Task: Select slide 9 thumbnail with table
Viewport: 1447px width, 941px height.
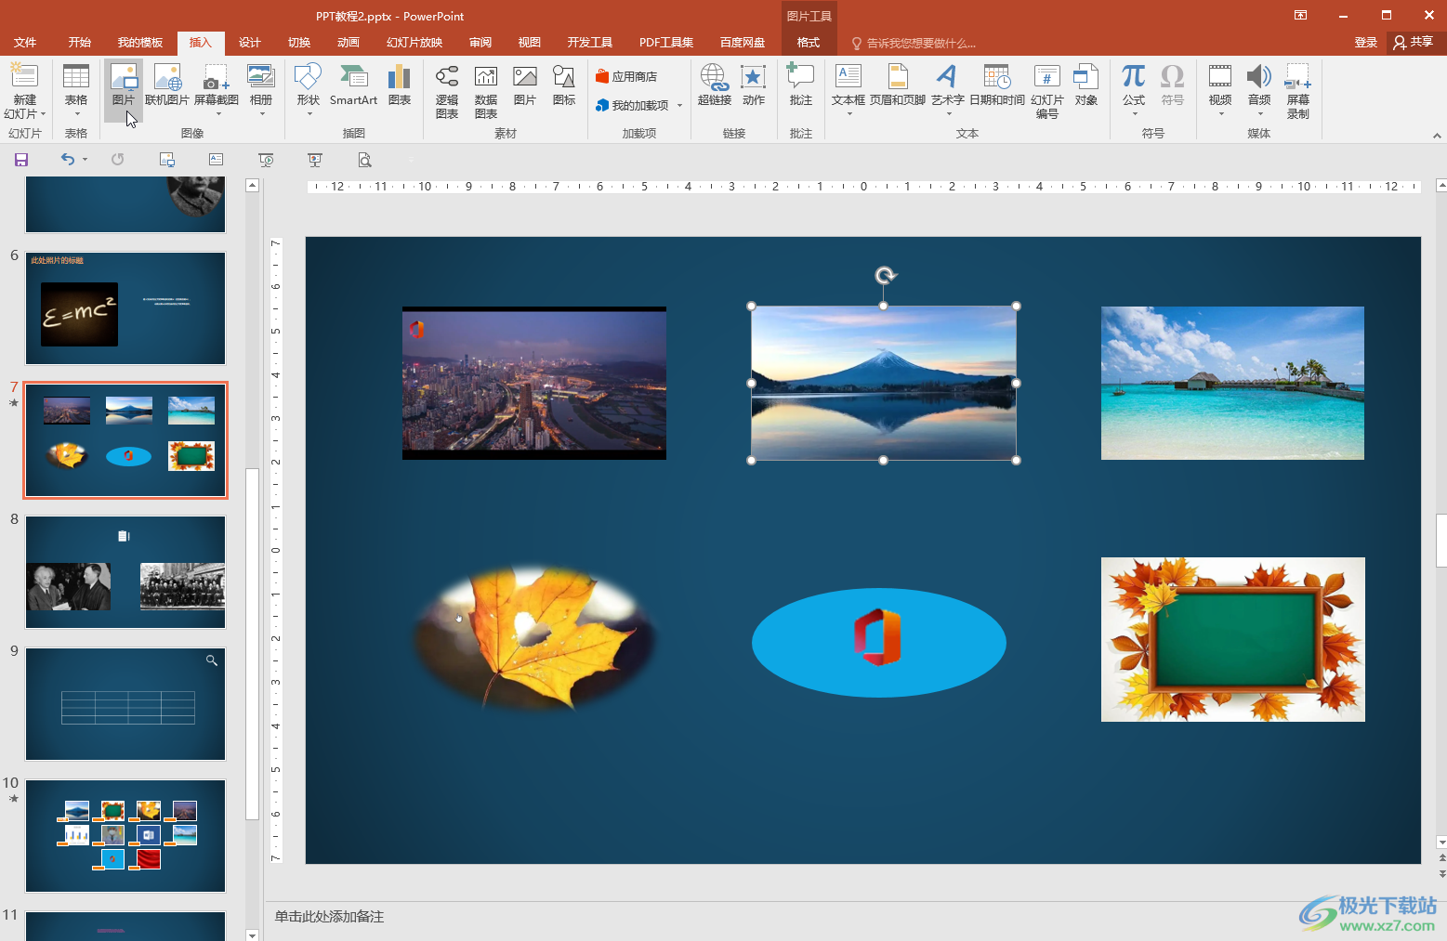Action: point(125,704)
